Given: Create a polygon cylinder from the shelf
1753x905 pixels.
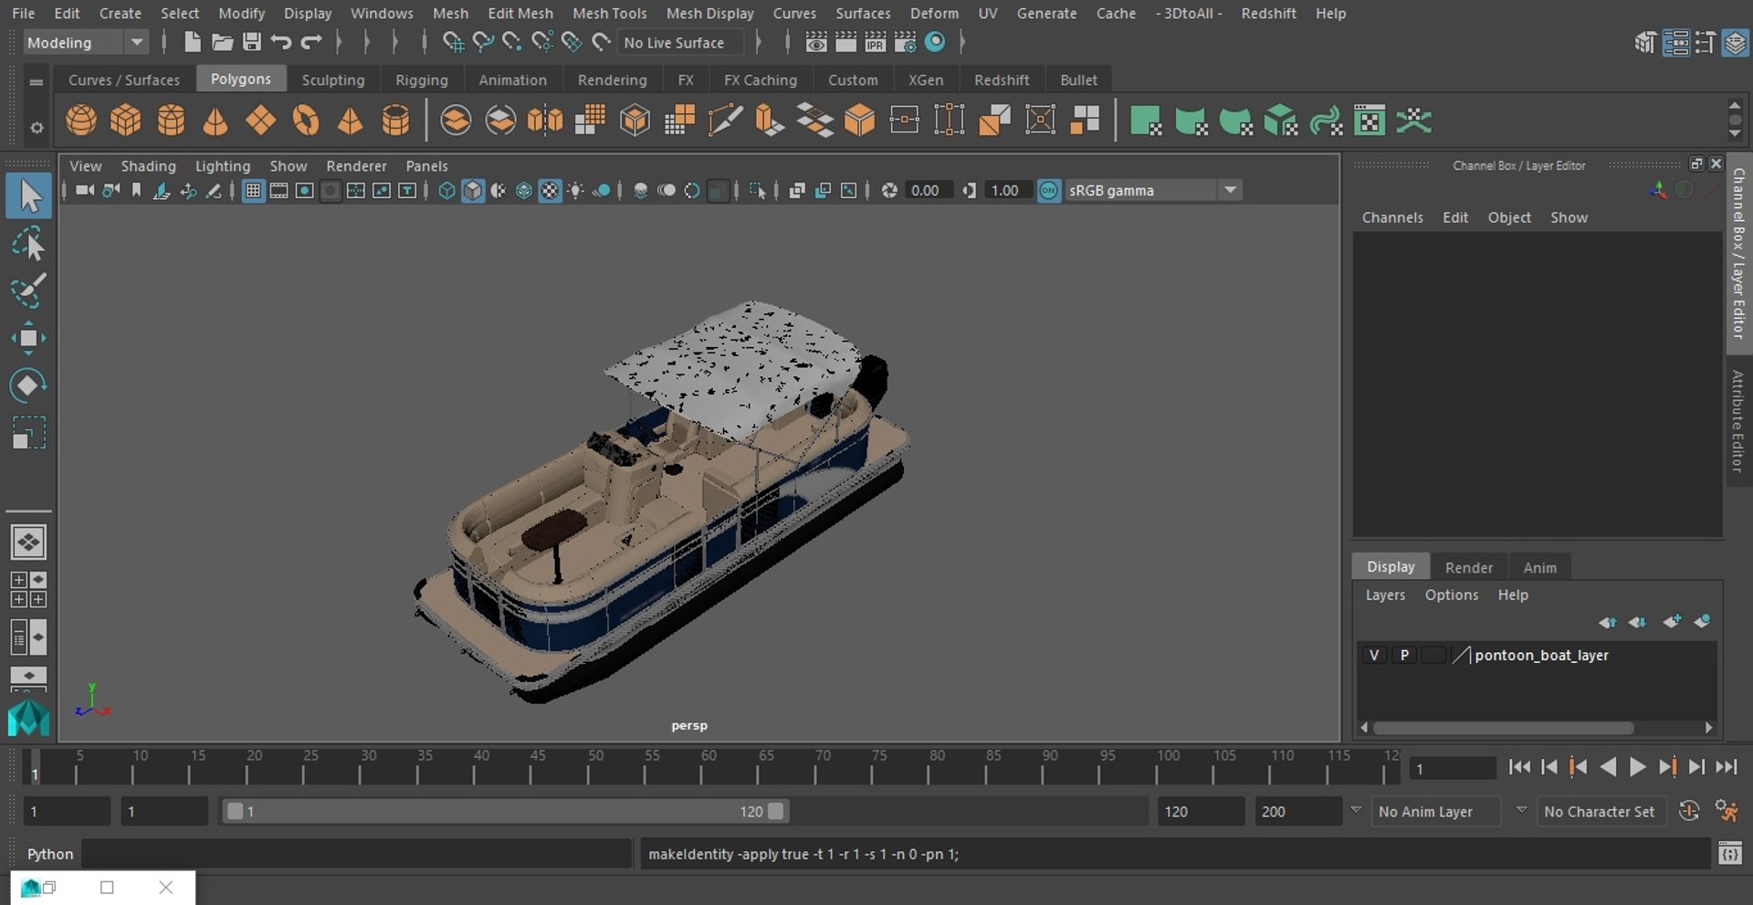Looking at the screenshot, I should click(171, 121).
